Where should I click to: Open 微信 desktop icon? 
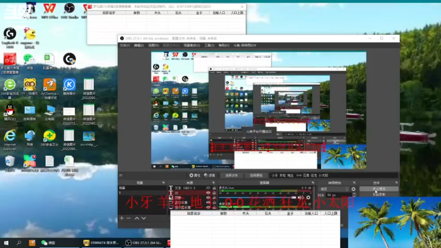pyautogui.click(x=30, y=62)
